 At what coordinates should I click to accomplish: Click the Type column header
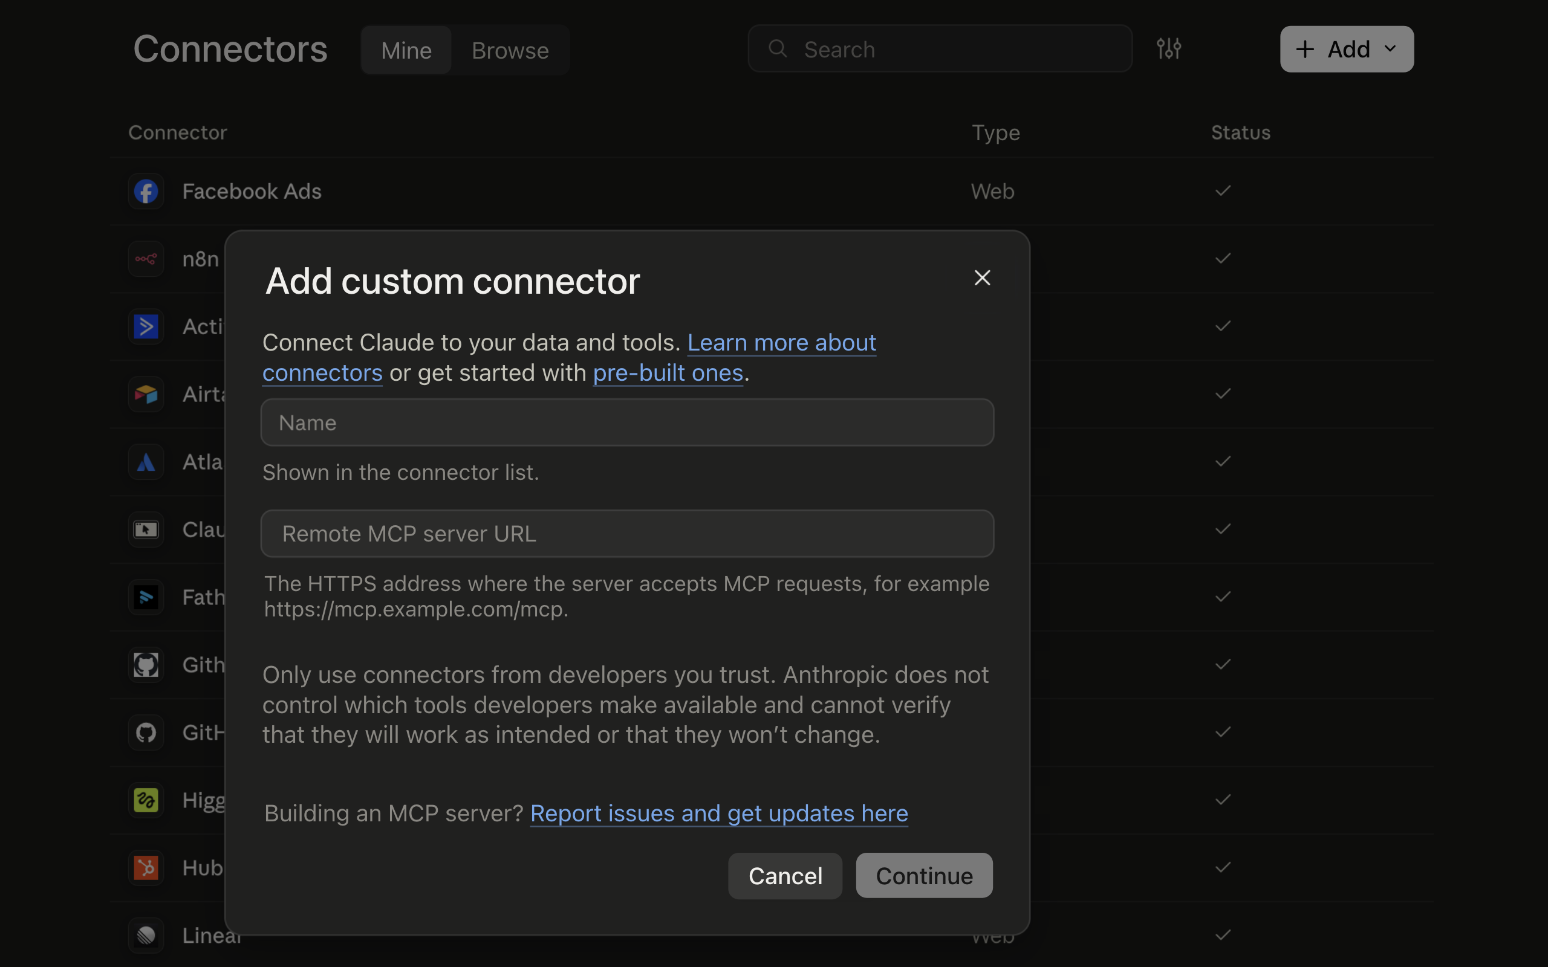pyautogui.click(x=995, y=132)
